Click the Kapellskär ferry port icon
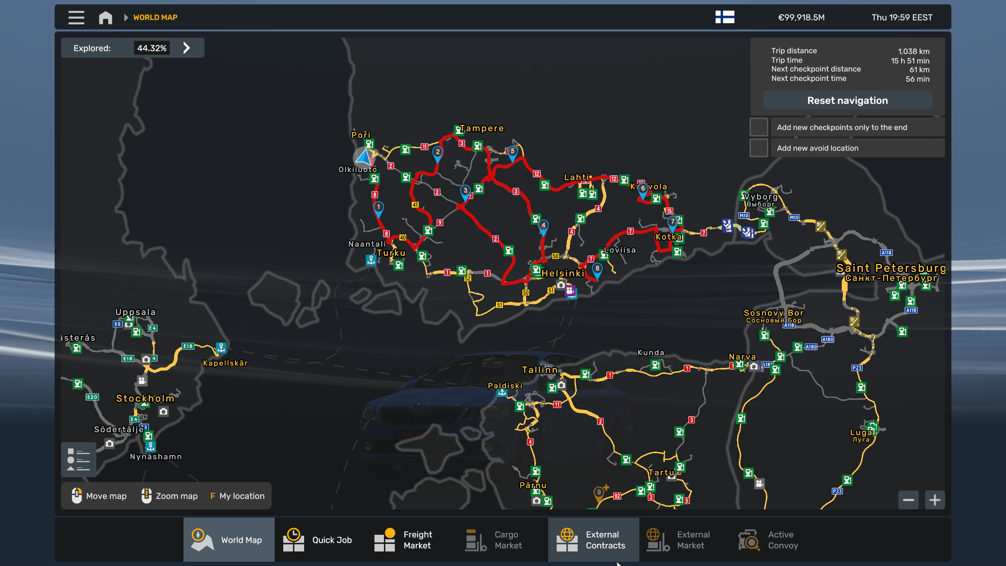The image size is (1006, 566). coord(221,348)
